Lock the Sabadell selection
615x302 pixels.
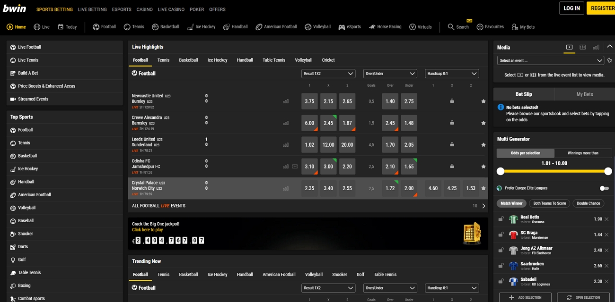tap(501, 281)
